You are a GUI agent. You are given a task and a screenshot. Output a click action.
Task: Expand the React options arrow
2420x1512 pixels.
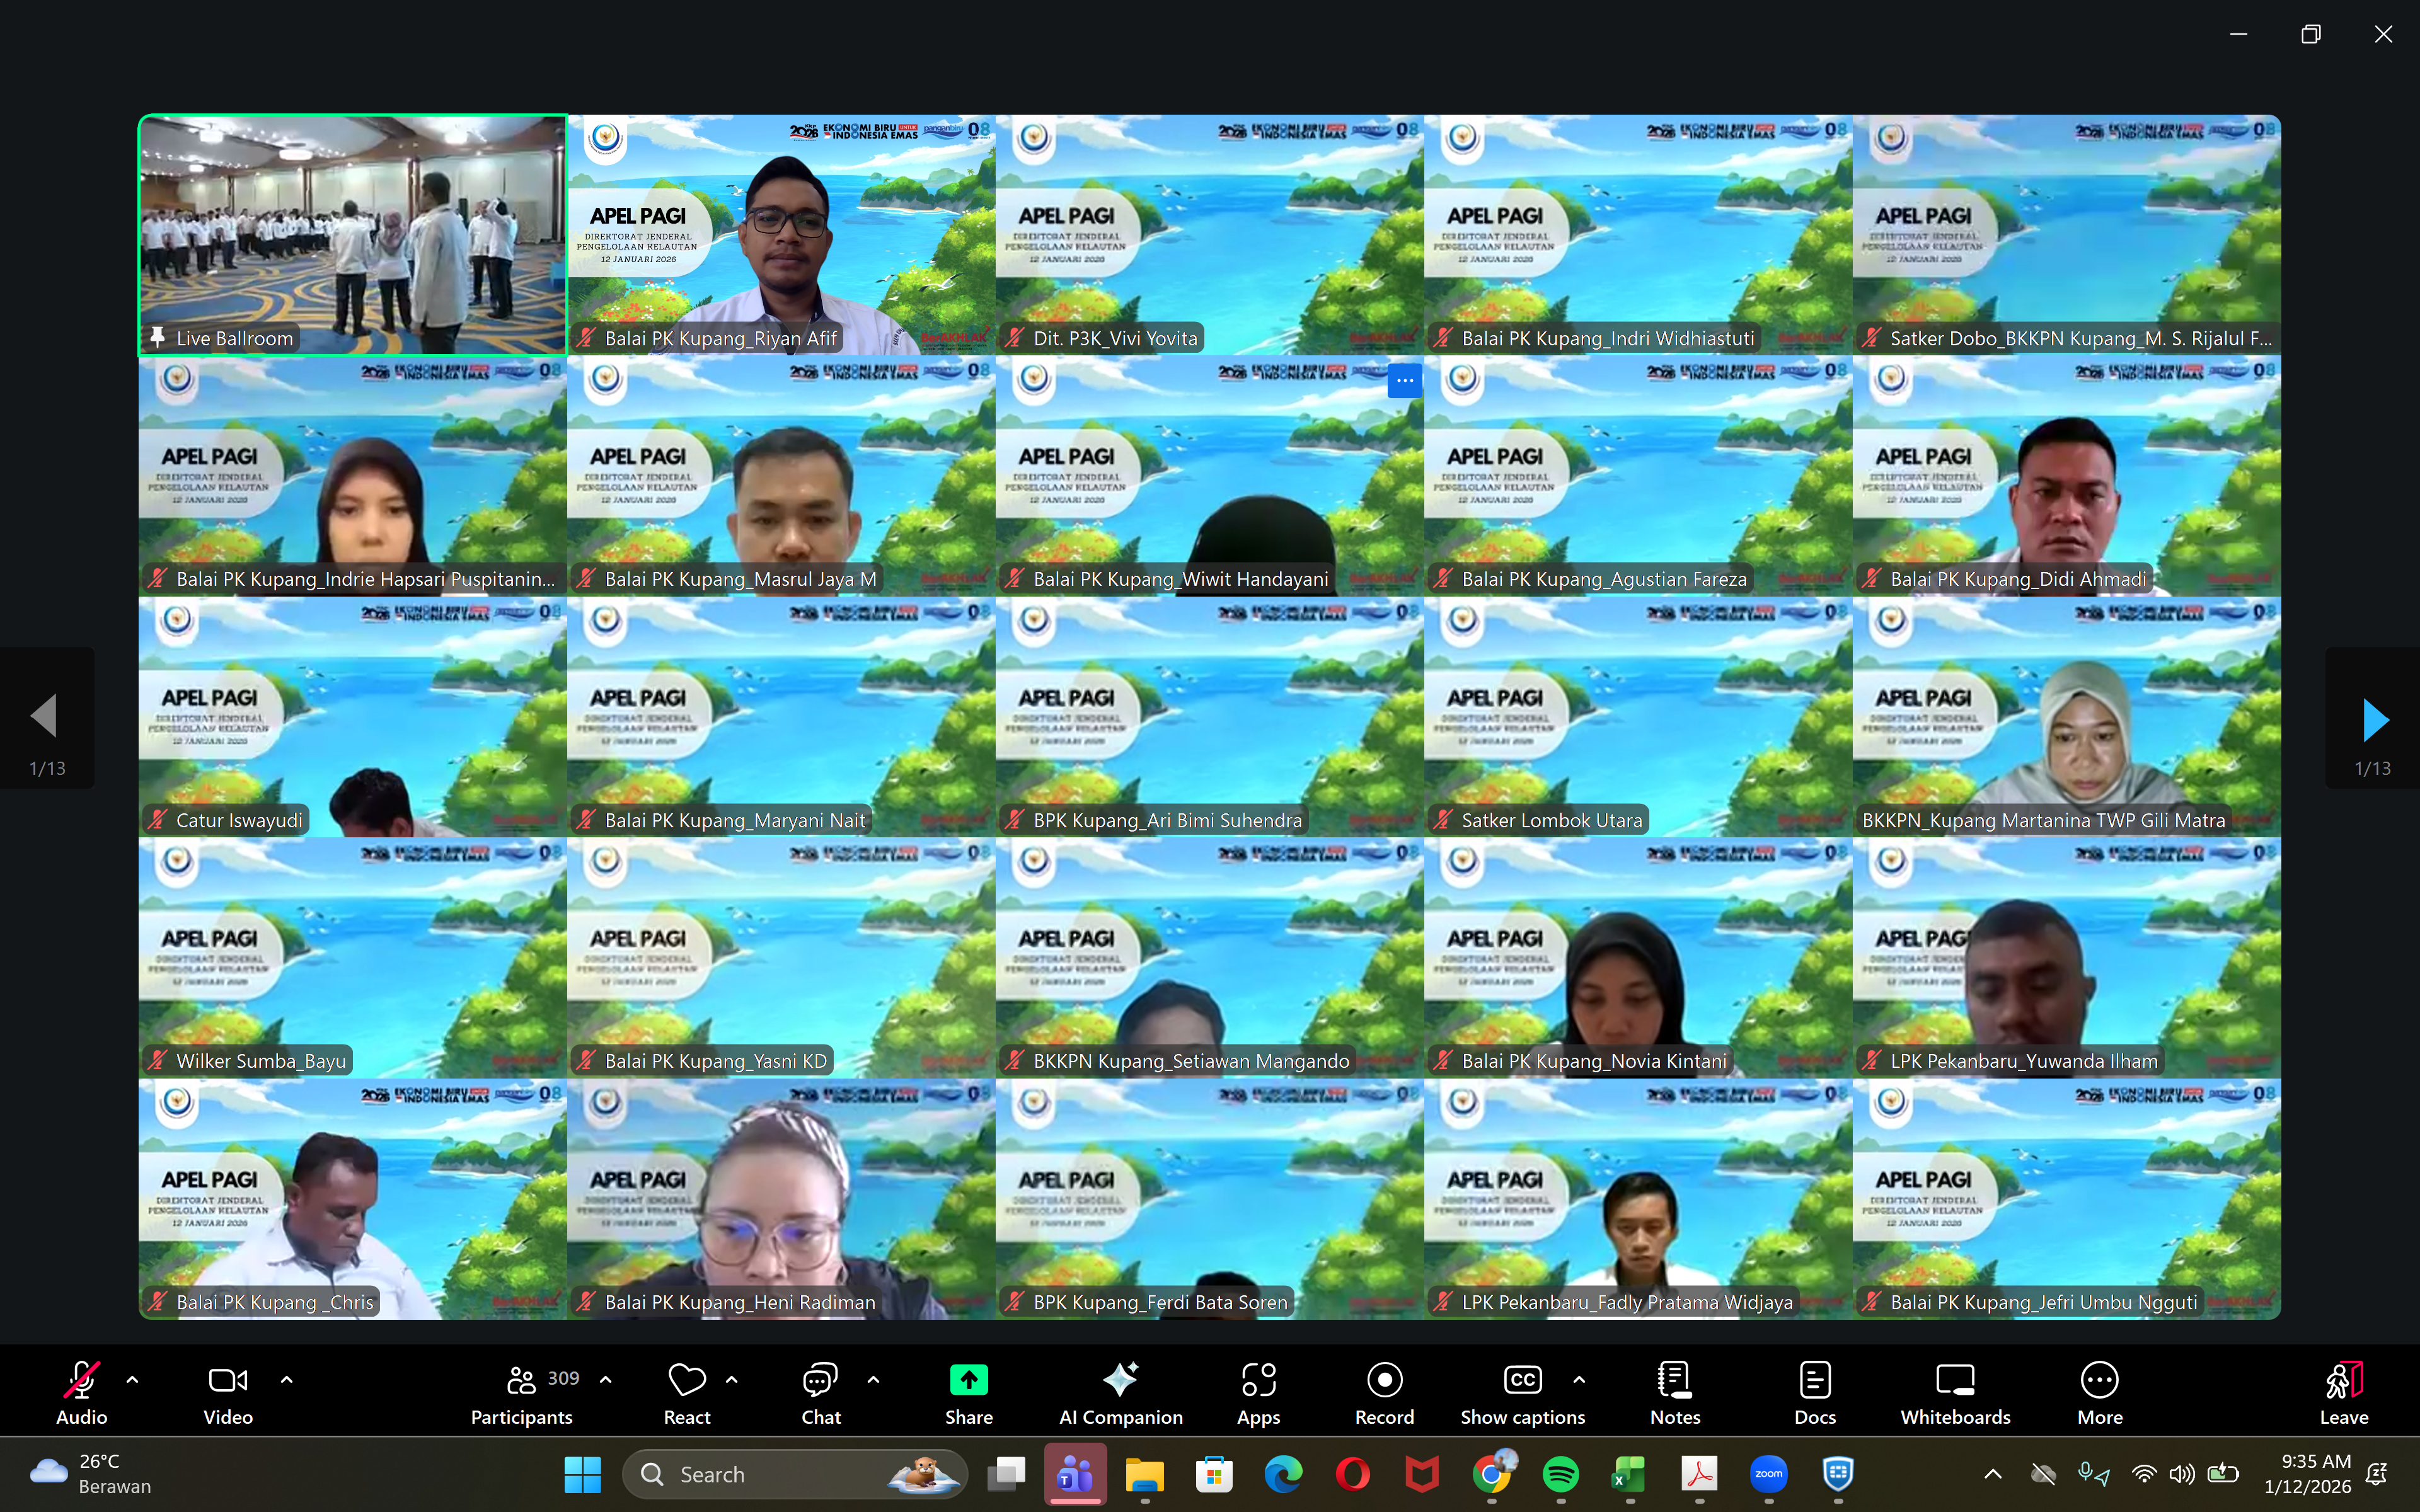point(732,1380)
